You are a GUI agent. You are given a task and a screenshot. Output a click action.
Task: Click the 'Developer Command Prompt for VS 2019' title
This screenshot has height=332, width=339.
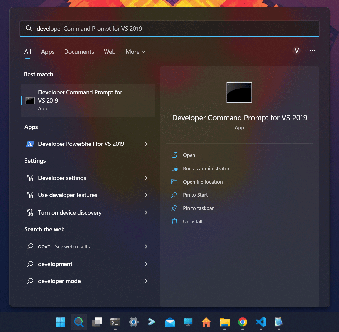239,118
